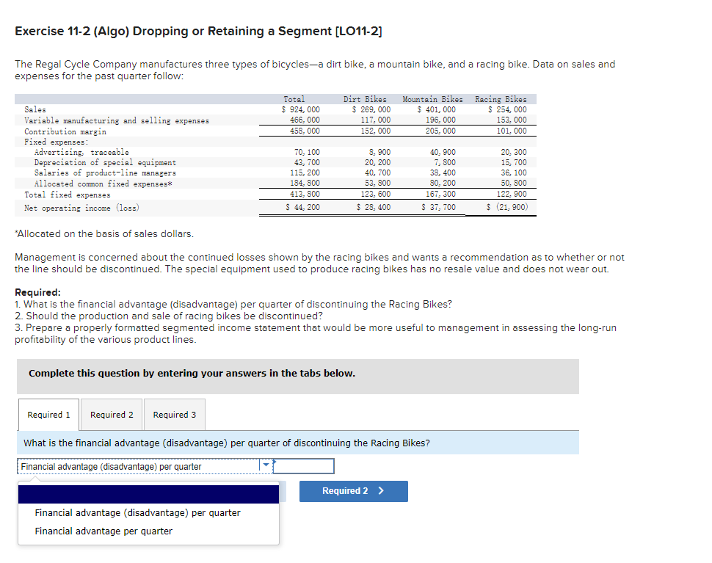Switch to the Required 3 tab
712x563 pixels.
point(174,414)
